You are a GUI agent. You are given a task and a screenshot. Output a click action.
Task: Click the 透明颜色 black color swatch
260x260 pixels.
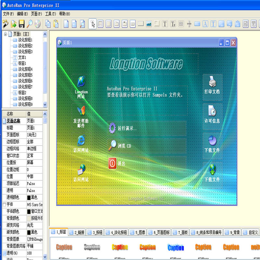click(x=29, y=198)
